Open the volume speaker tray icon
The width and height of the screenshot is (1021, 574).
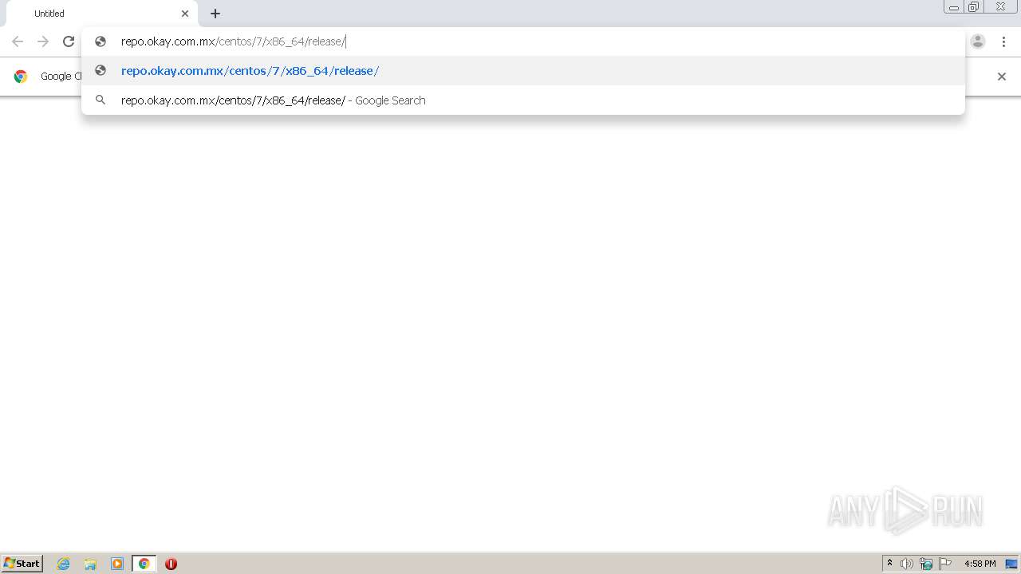coord(907,564)
